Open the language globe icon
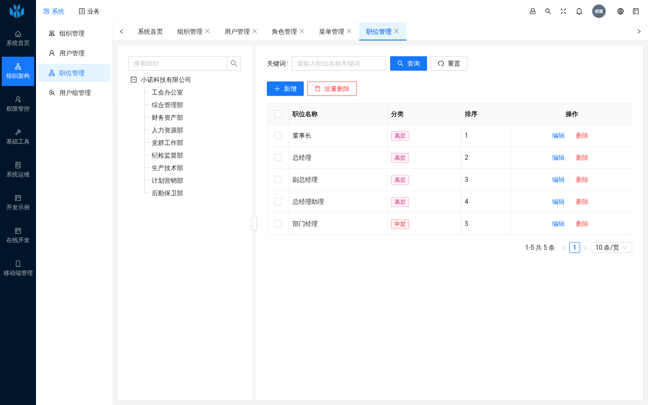 [621, 11]
